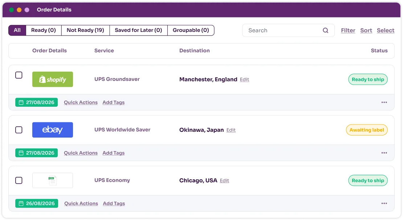Screen dimensions: 403x220
Task: Click the UPS Groundsaver service text
Action: [117, 79]
